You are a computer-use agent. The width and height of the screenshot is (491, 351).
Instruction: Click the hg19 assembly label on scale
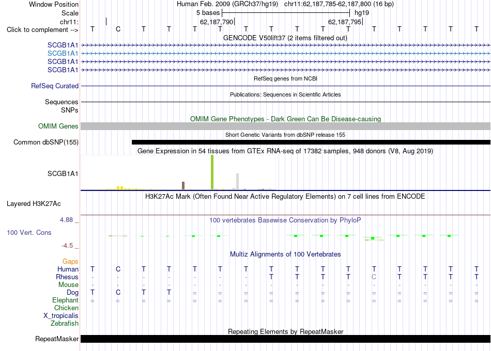(x=362, y=13)
